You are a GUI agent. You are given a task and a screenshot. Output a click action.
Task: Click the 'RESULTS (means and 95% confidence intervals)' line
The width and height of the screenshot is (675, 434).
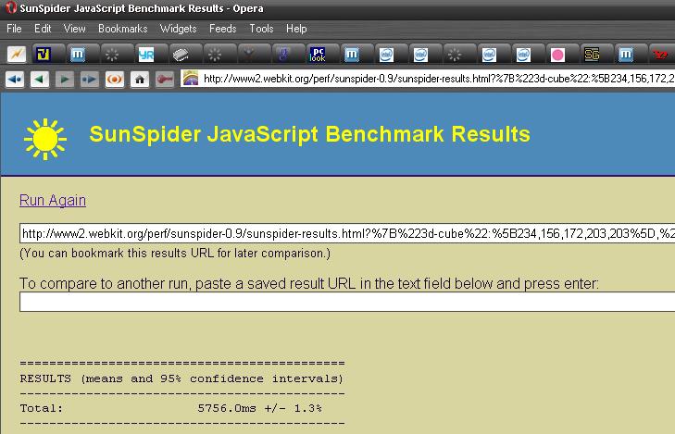click(x=181, y=378)
